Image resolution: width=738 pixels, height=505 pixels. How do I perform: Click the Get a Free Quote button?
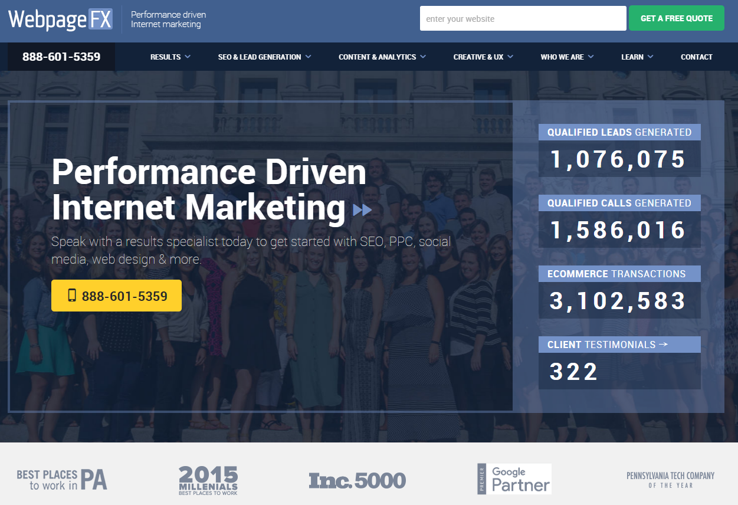click(677, 18)
